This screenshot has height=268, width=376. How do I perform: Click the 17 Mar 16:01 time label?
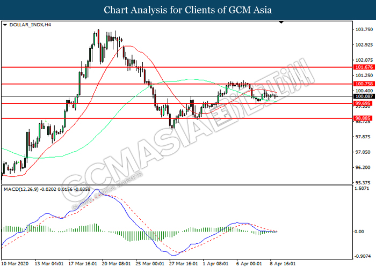[x=83, y=264]
